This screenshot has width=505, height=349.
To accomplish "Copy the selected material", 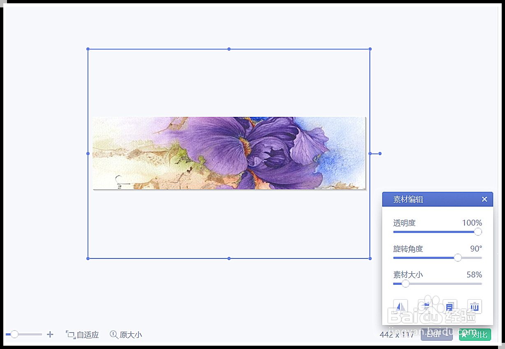I will 449,307.
